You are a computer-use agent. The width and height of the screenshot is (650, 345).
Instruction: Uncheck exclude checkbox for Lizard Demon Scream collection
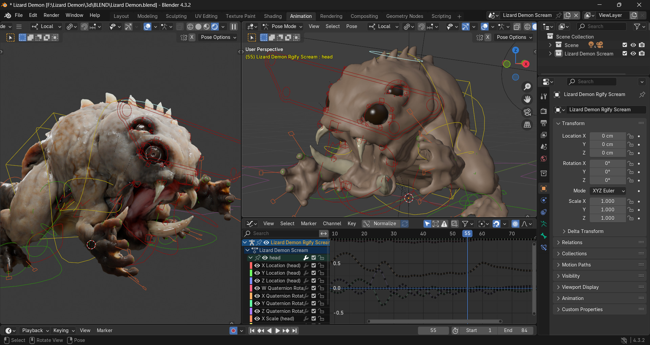click(x=625, y=53)
